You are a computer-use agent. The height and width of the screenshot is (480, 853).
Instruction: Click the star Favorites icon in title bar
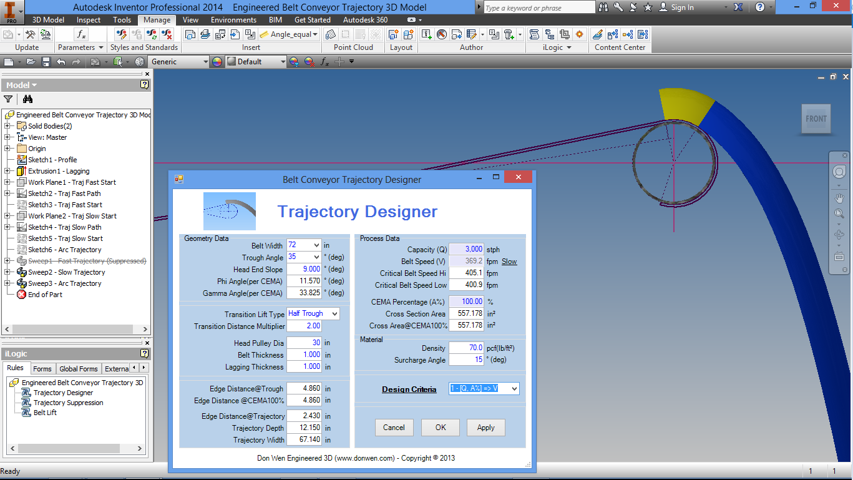tap(648, 7)
